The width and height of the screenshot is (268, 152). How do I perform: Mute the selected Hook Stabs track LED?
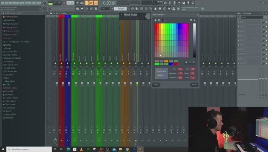(136, 63)
